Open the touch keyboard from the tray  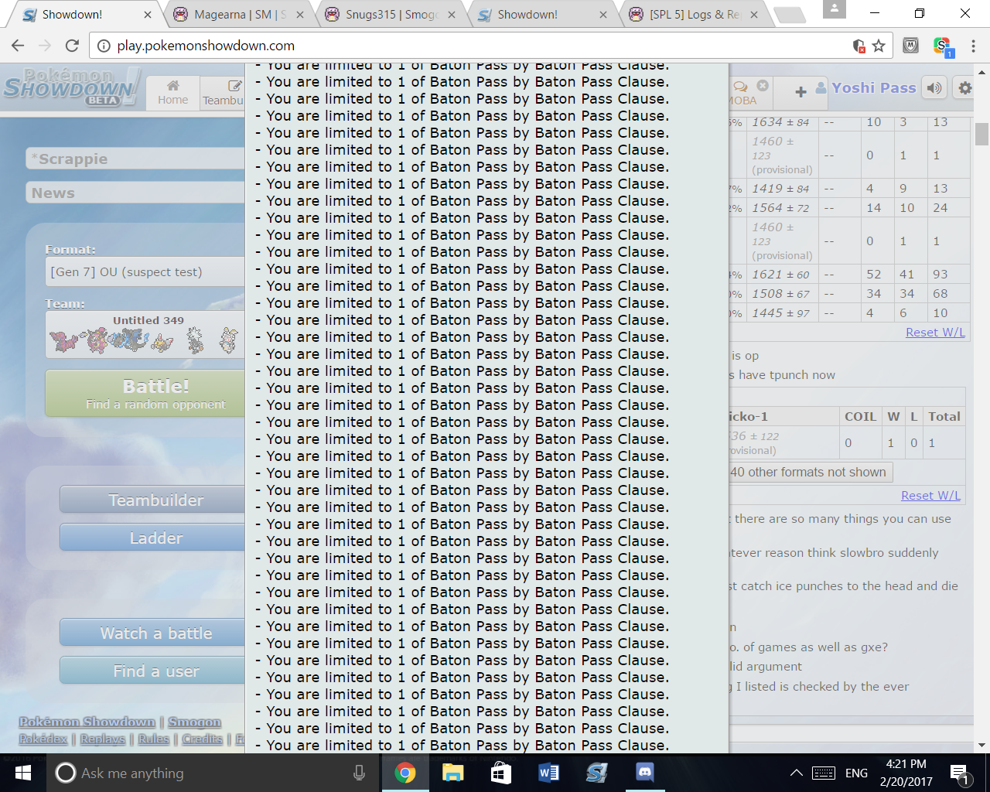coord(823,773)
